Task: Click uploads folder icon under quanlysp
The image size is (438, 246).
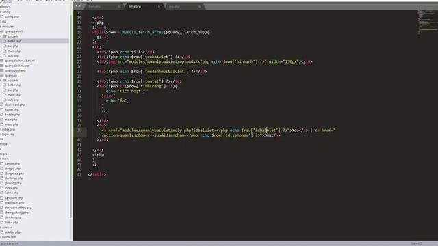Action: (x=5, y=81)
